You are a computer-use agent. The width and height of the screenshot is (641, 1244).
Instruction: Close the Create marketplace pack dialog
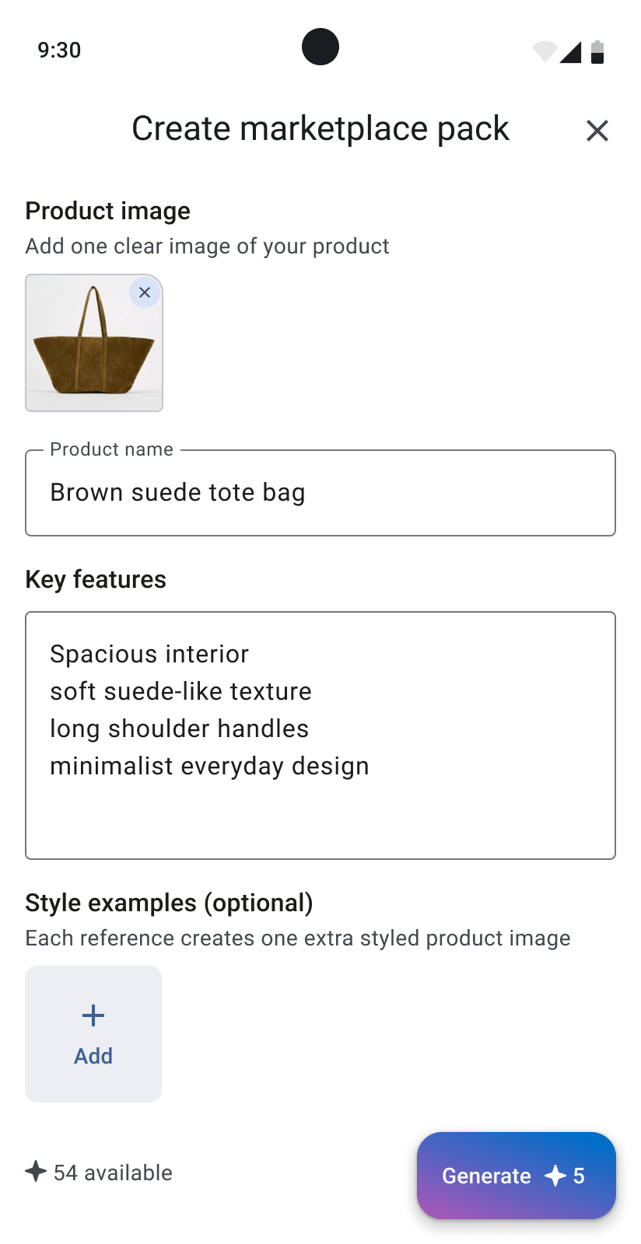coord(597,131)
